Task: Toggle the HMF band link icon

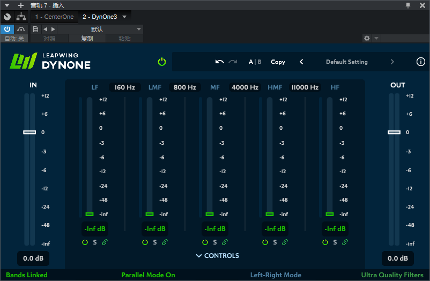Action: (285, 242)
